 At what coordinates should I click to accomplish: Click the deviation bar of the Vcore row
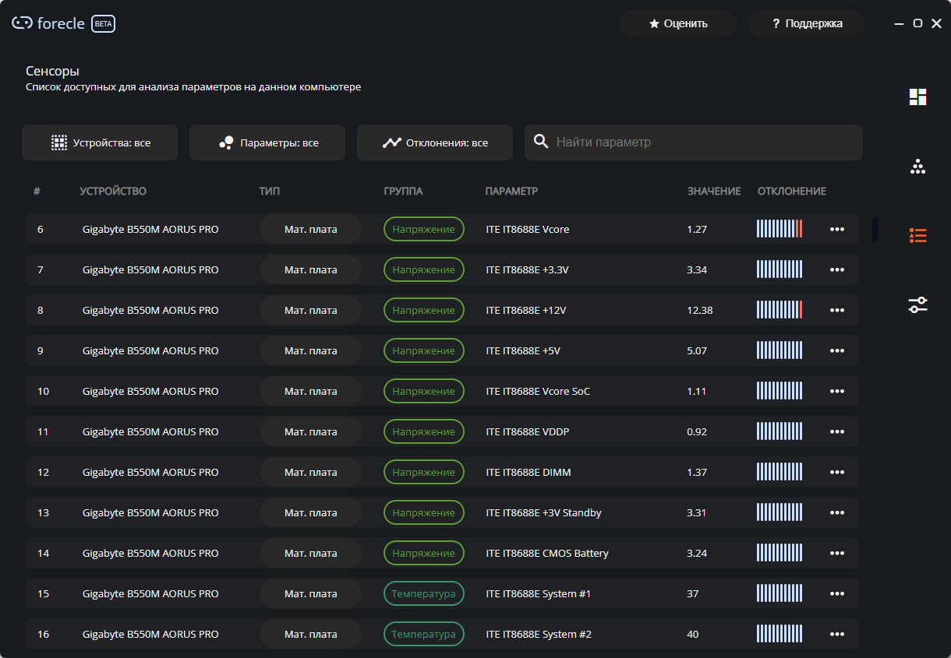(780, 229)
